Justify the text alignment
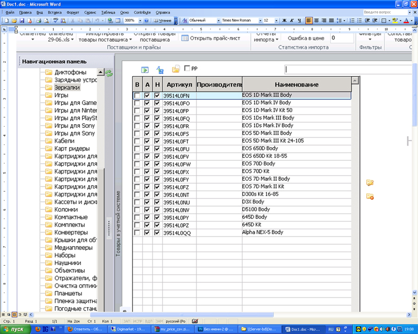Screen dimensions: 418x334 tap(331, 20)
